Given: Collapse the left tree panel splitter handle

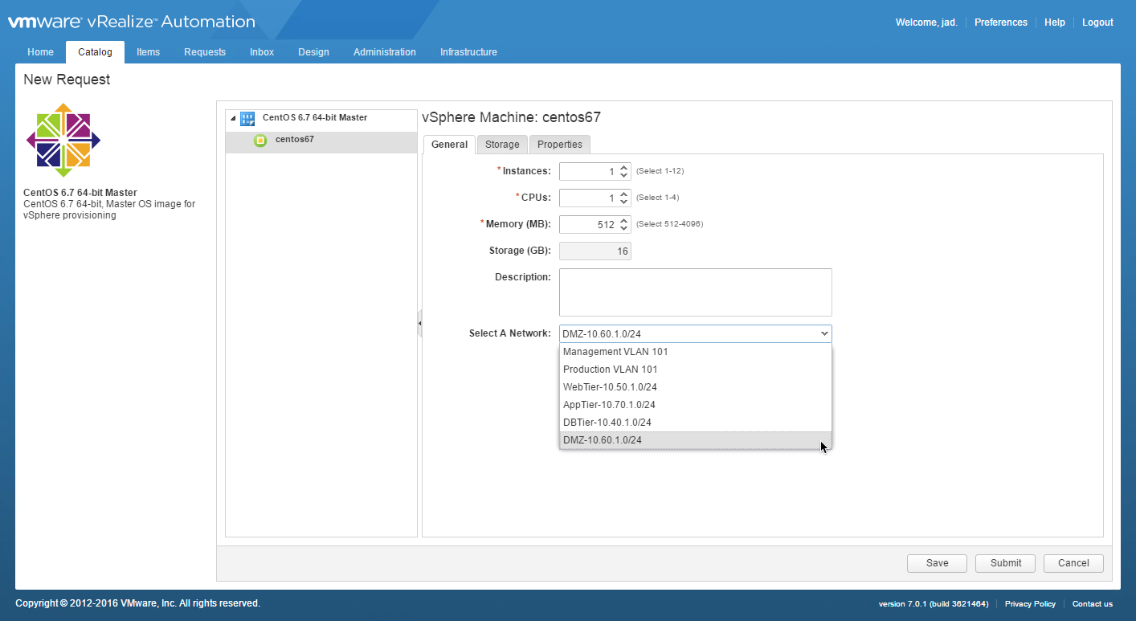Looking at the screenshot, I should (419, 323).
